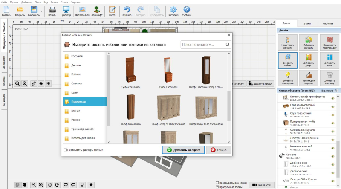Hide Стол компьютерный via eye icon
Screen dimensions: 341x189
[x=333, y=106]
